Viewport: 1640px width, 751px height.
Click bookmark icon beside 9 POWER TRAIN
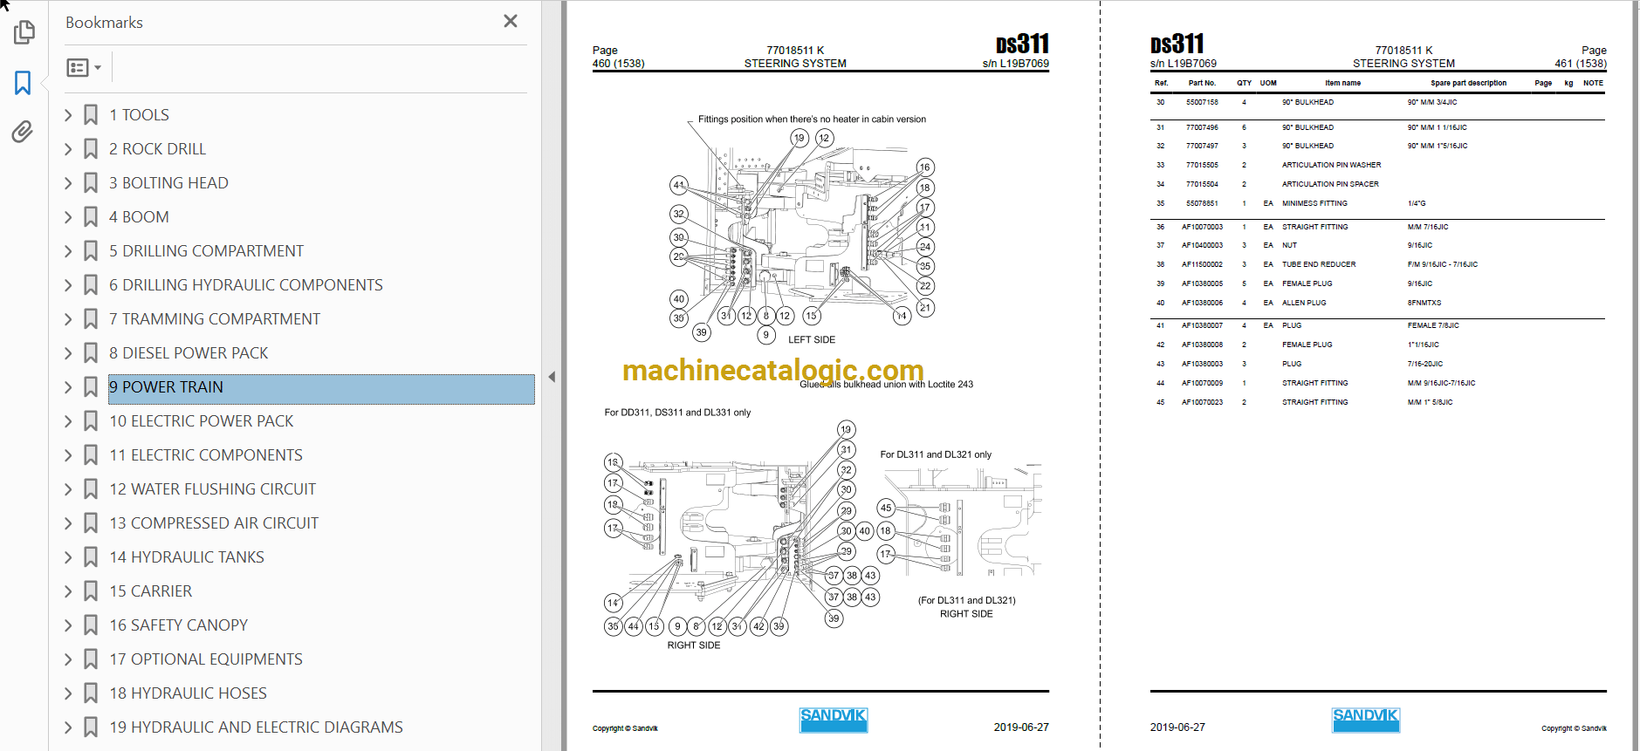91,387
